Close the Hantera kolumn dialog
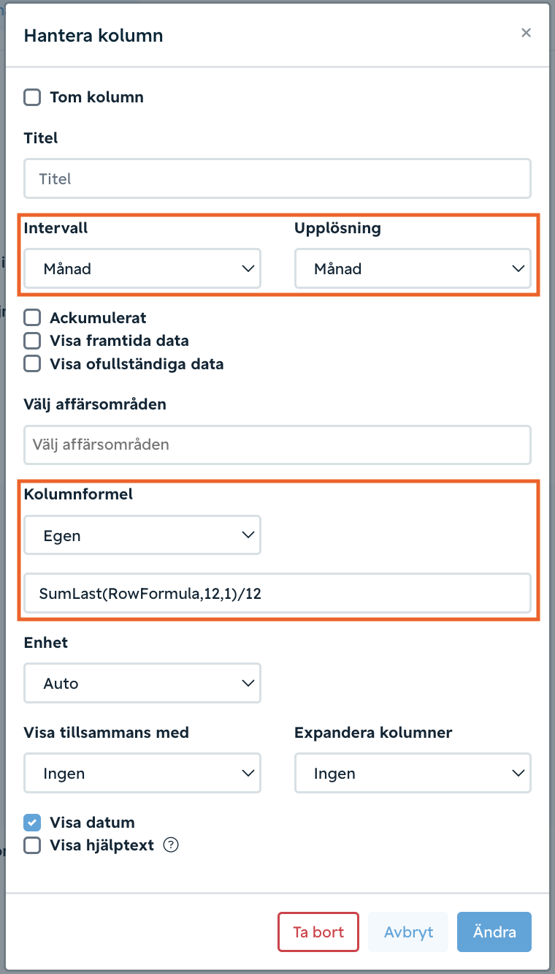 click(525, 33)
